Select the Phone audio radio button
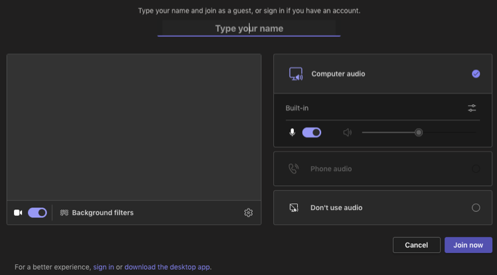This screenshot has width=497, height=275. [476, 169]
